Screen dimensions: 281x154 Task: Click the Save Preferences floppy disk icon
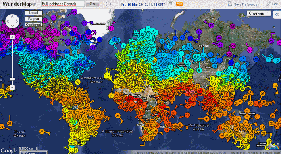click(230, 4)
